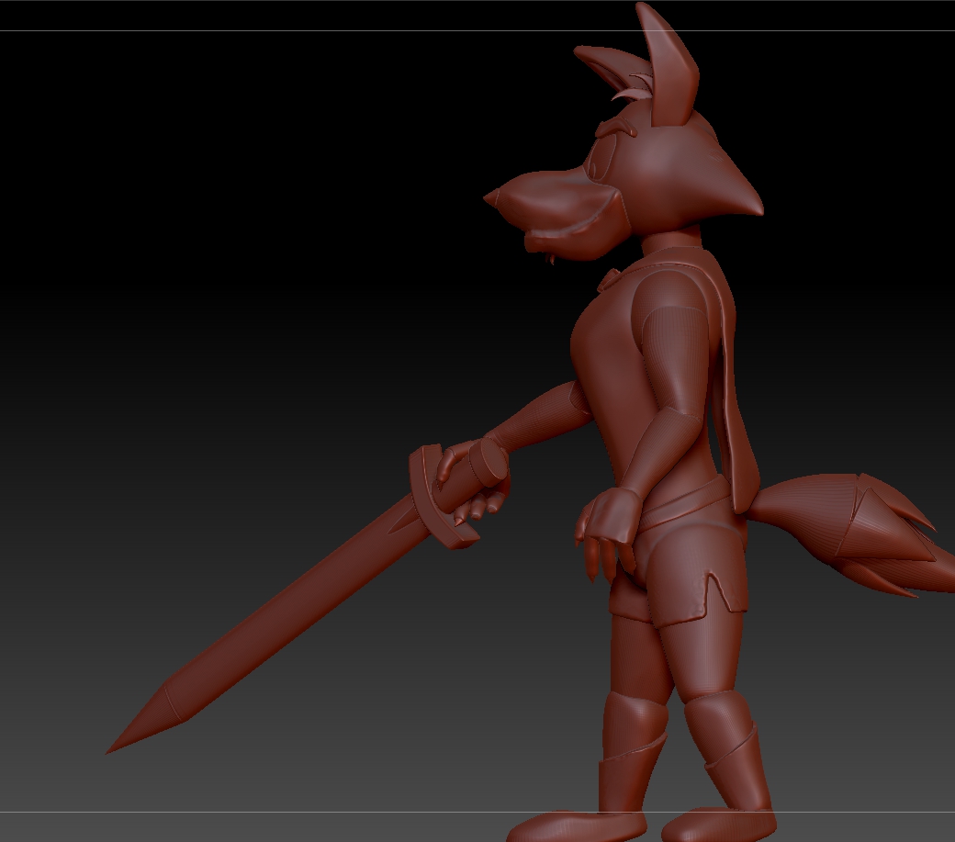Select the fox's nose tip
Viewport: 955px width, 842px height.
pos(492,197)
